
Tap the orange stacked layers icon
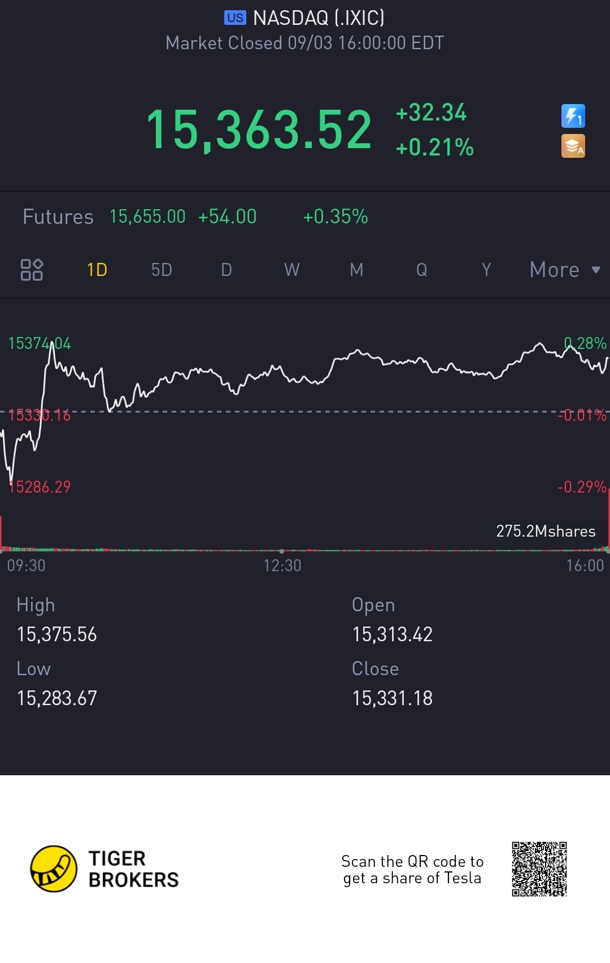point(573,146)
